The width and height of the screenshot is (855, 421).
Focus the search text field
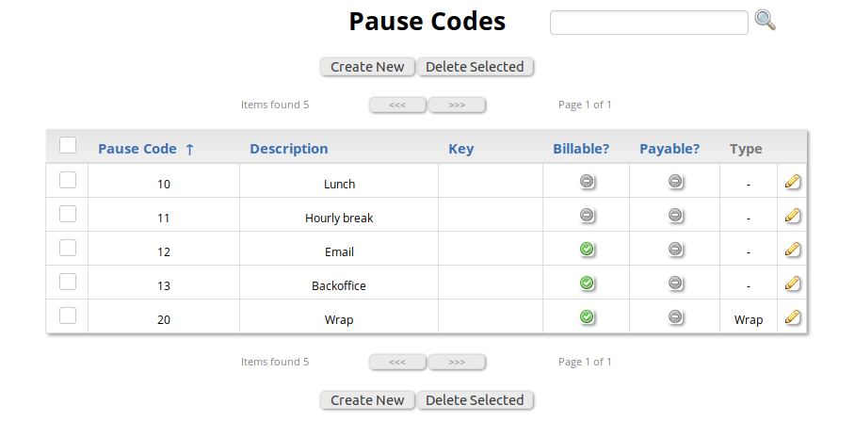click(x=649, y=23)
